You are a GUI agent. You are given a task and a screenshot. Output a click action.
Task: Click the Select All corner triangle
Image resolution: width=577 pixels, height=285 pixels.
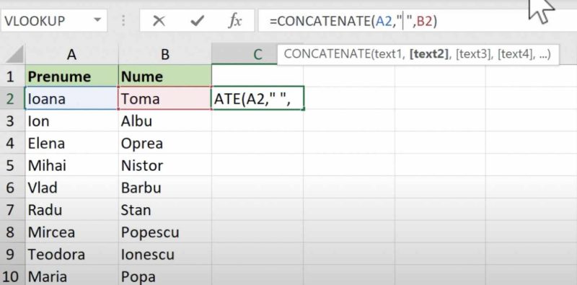click(14, 55)
